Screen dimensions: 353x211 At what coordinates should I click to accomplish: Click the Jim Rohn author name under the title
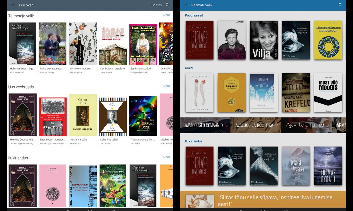[x=135, y=144]
